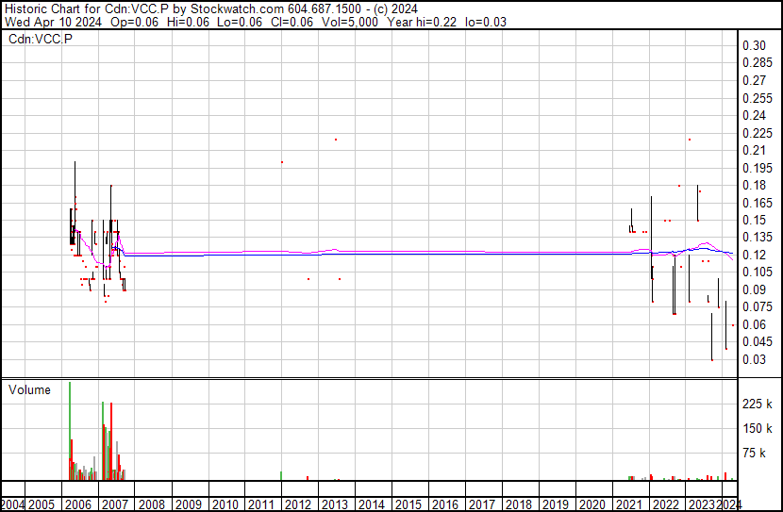The height and width of the screenshot is (512, 783).
Task: Select the 2024 year label at the axis end
Action: pos(728,504)
